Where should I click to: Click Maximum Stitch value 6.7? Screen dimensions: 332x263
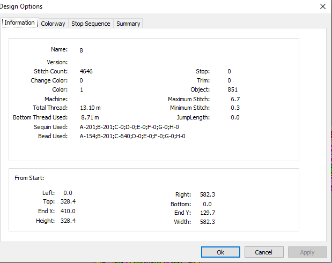[x=235, y=99]
